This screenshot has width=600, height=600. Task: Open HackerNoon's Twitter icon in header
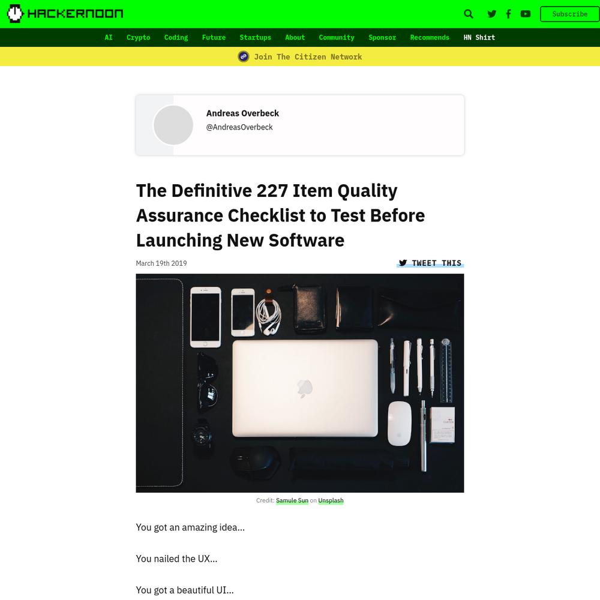pyautogui.click(x=492, y=14)
